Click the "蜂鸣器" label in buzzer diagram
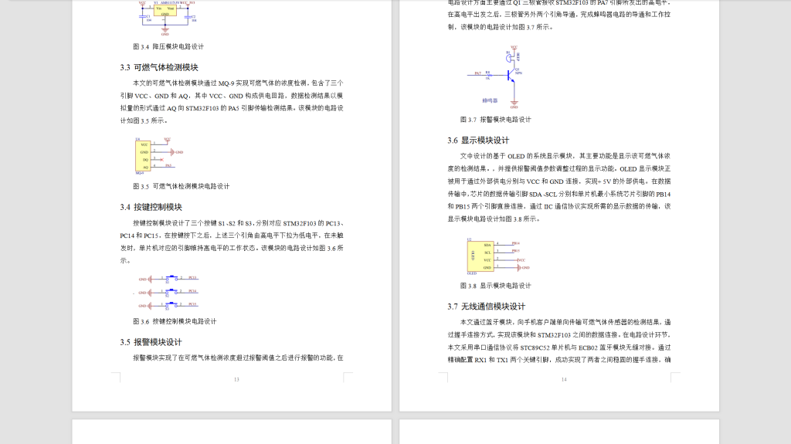Screen dimensions: 791x444 (x=489, y=101)
